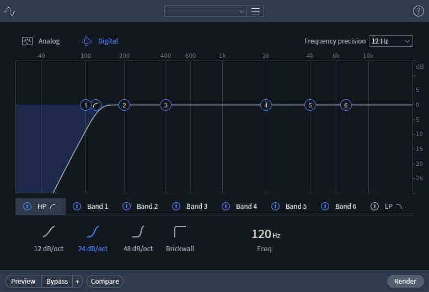Screen dimensions: 429x292
Task: Choose the Brickwall filter shape icon
Action: [x=180, y=231]
